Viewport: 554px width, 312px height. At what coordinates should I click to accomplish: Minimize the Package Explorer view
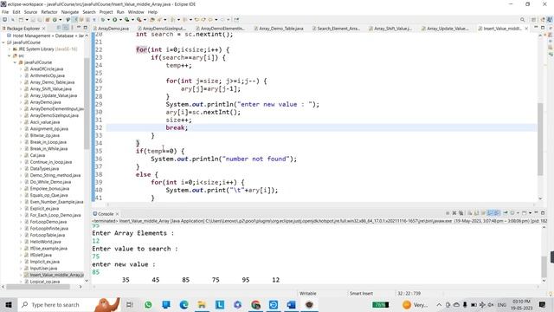pyautogui.click(x=79, y=27)
